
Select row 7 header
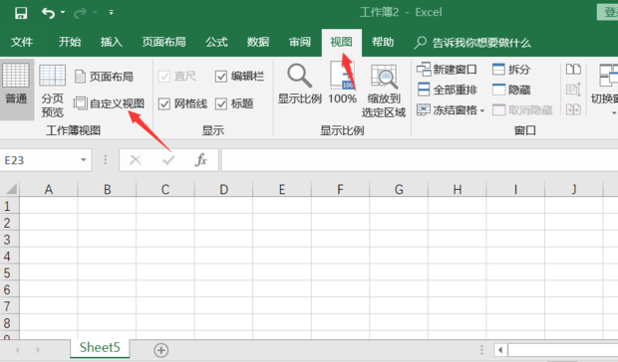coord(9,306)
